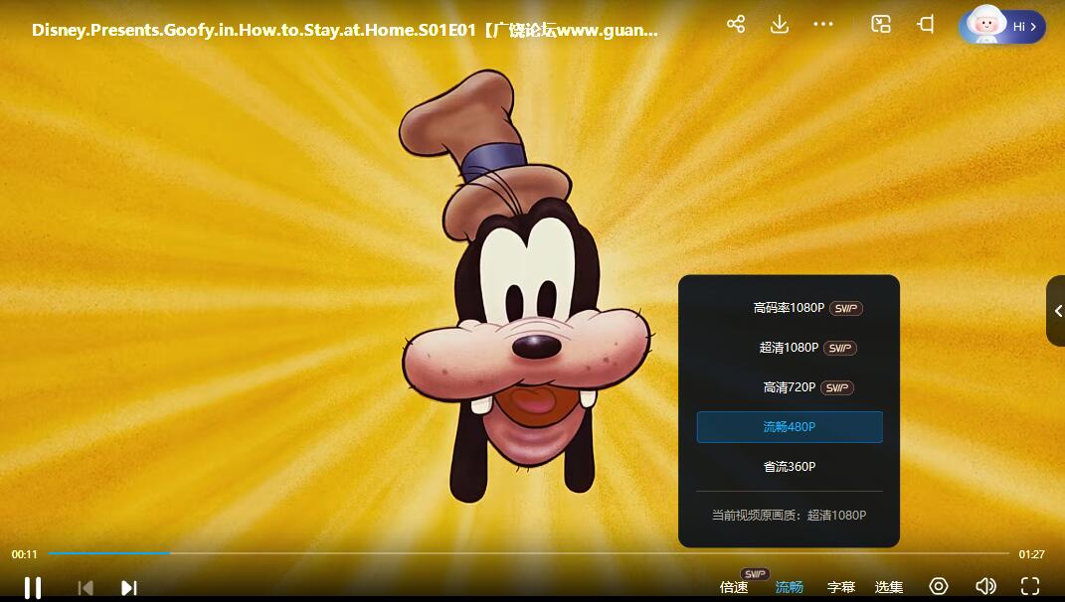Click the SVIP badge next to 超清1080P
This screenshot has width=1065, height=602.
point(840,348)
